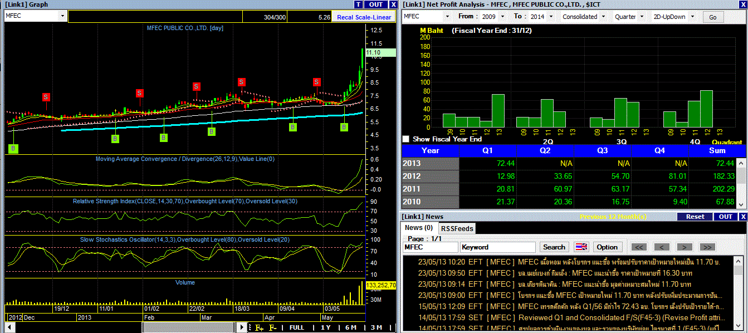Click the F+ zoom in icon

pyautogui.click(x=259, y=327)
